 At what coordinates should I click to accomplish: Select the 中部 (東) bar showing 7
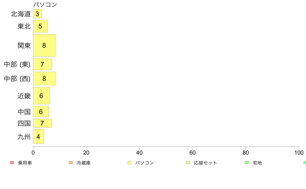(42, 64)
